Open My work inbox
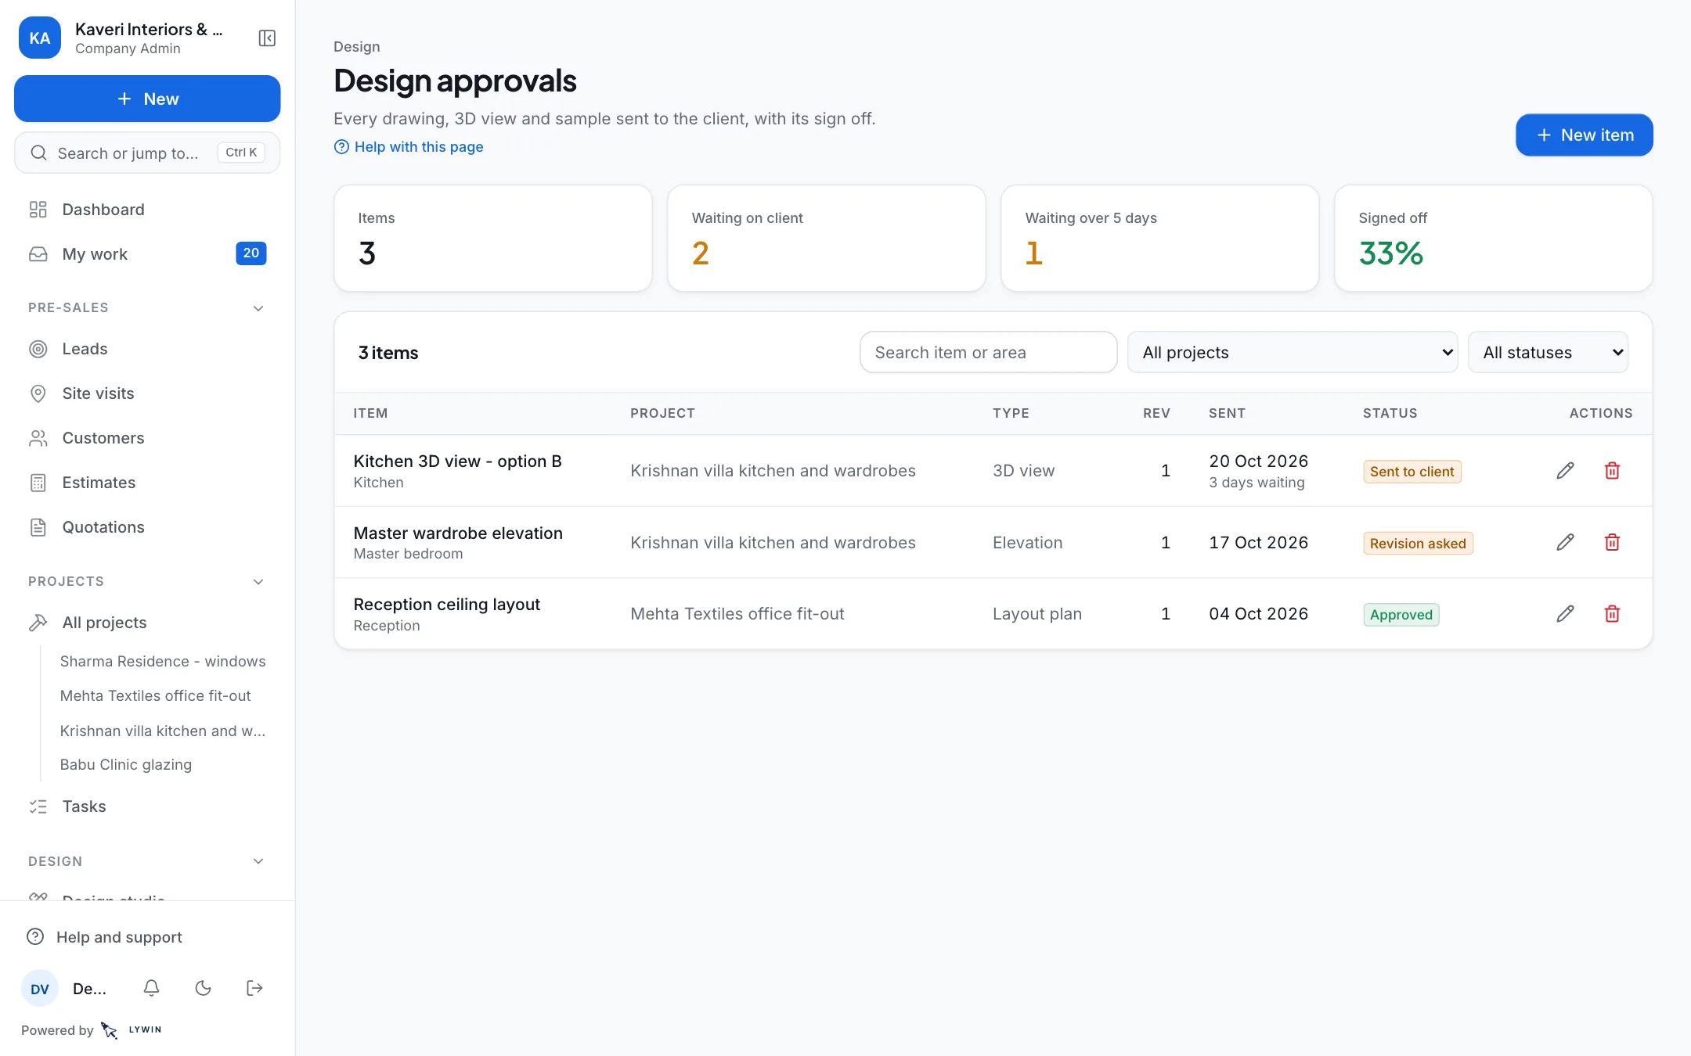The width and height of the screenshot is (1691, 1056). pos(147,254)
